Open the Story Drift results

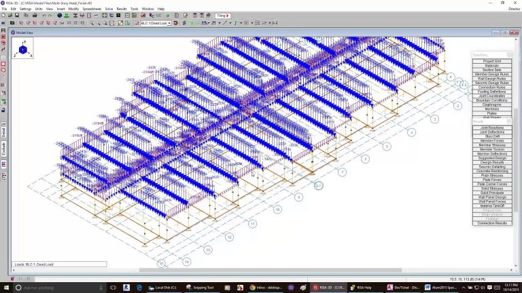[x=492, y=136]
